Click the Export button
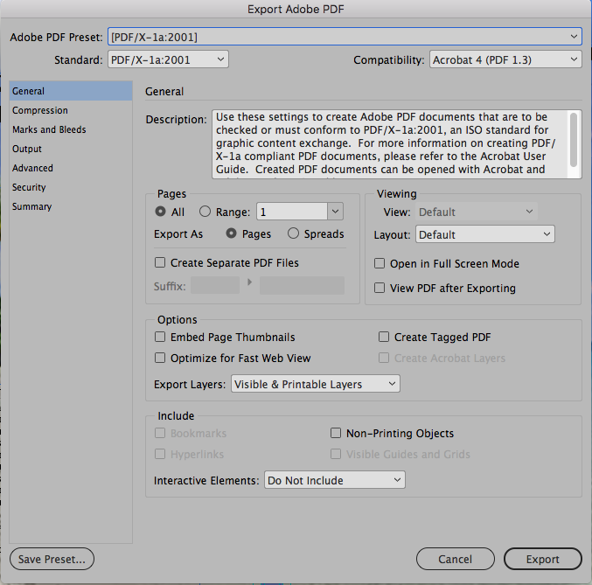Viewport: 592px width, 585px height. (543, 559)
